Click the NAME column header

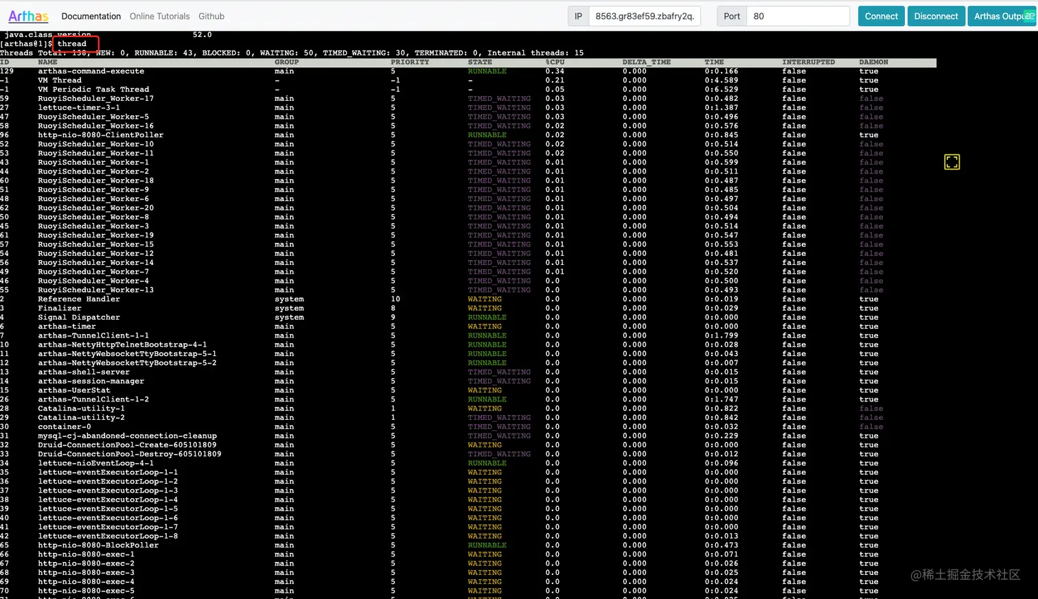[x=48, y=62]
